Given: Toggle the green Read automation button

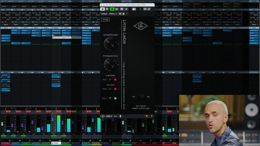Looking at the screenshot, I should click(x=112, y=9).
